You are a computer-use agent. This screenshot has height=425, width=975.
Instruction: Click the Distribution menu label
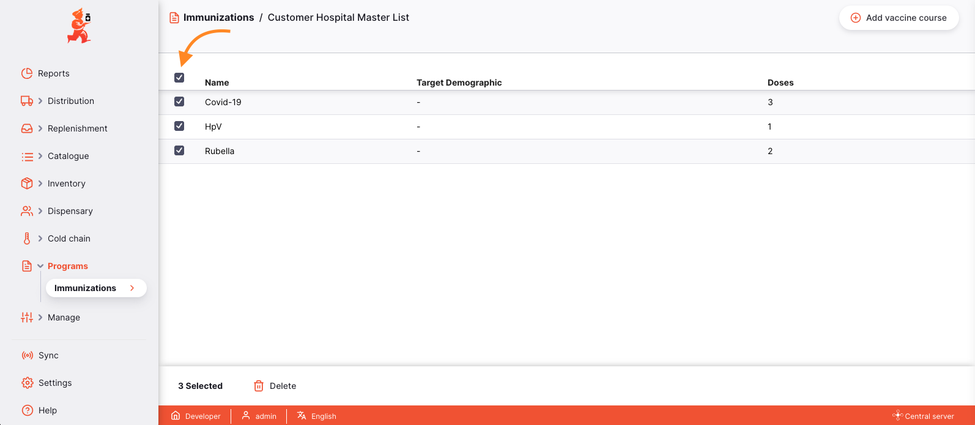tap(71, 101)
